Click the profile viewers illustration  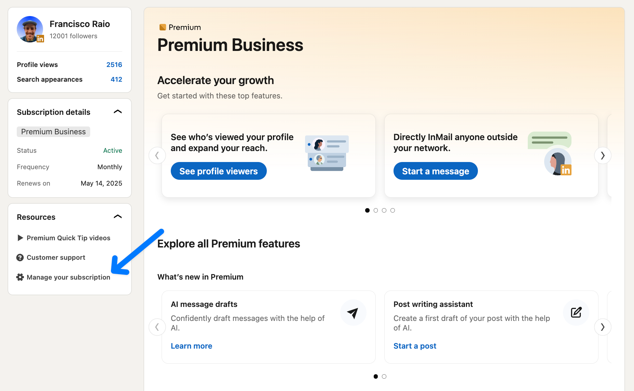point(327,153)
